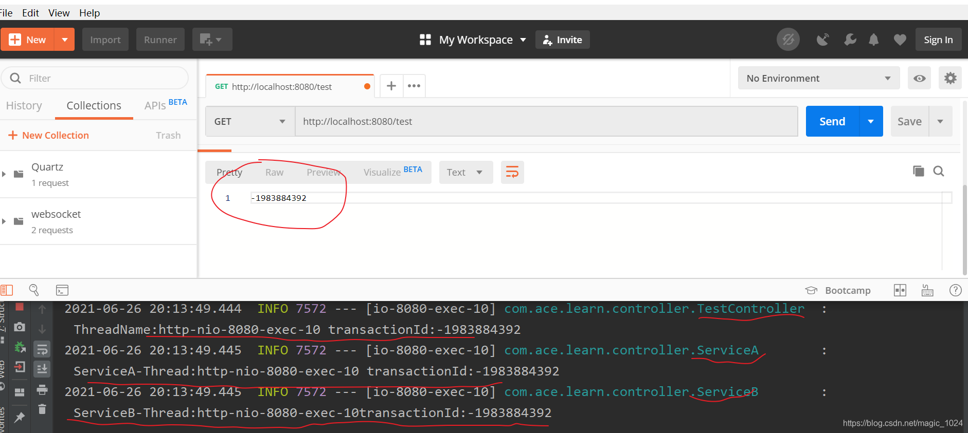Open the help question mark icon
968x433 pixels.
point(955,290)
